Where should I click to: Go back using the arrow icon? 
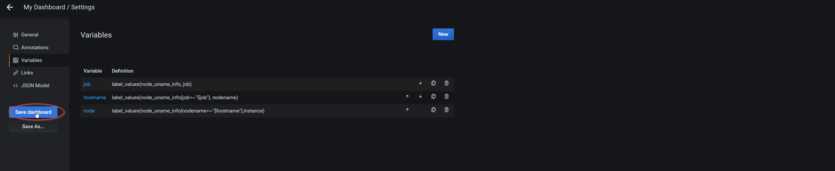point(10,7)
